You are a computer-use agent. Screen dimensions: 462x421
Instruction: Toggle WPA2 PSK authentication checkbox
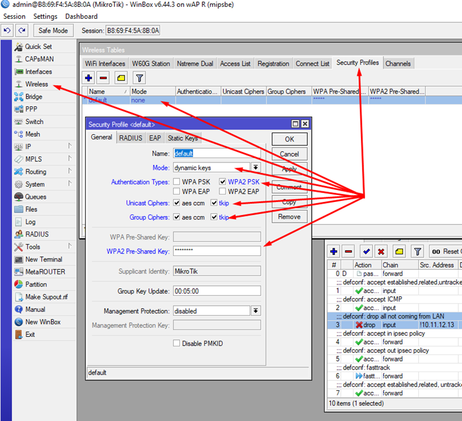click(223, 181)
